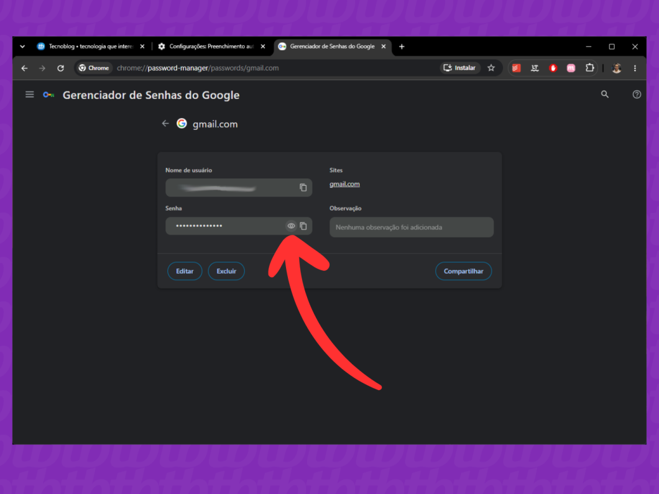Open the red stacked-layers extension

click(516, 68)
